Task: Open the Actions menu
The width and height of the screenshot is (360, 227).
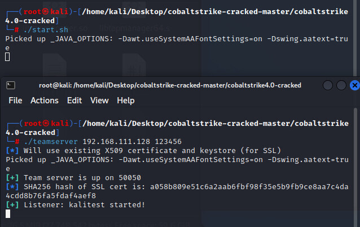Action: pyautogui.click(x=44, y=101)
